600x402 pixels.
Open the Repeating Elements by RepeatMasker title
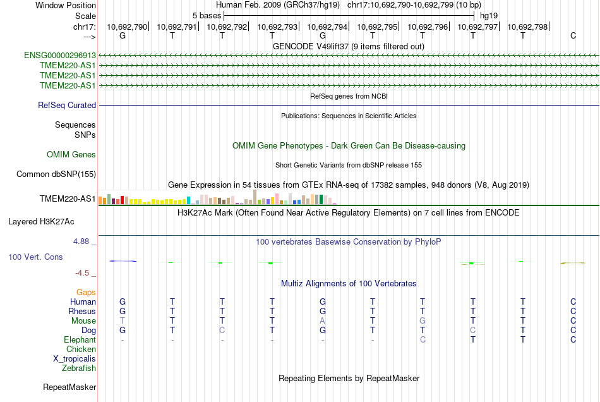pyautogui.click(x=349, y=379)
